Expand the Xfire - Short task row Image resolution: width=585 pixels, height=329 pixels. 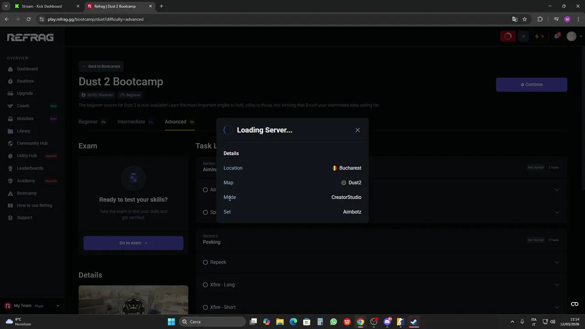557,307
